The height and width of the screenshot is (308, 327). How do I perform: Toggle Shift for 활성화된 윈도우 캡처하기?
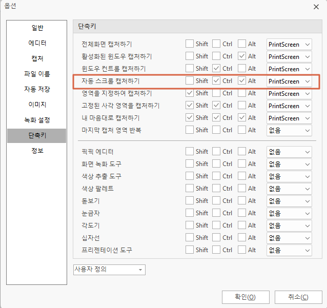tap(189, 56)
